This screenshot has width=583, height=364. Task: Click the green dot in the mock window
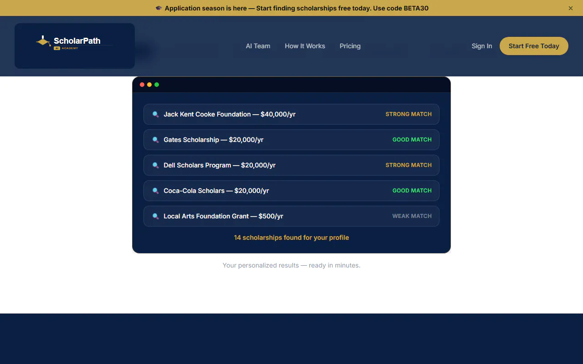click(x=157, y=85)
